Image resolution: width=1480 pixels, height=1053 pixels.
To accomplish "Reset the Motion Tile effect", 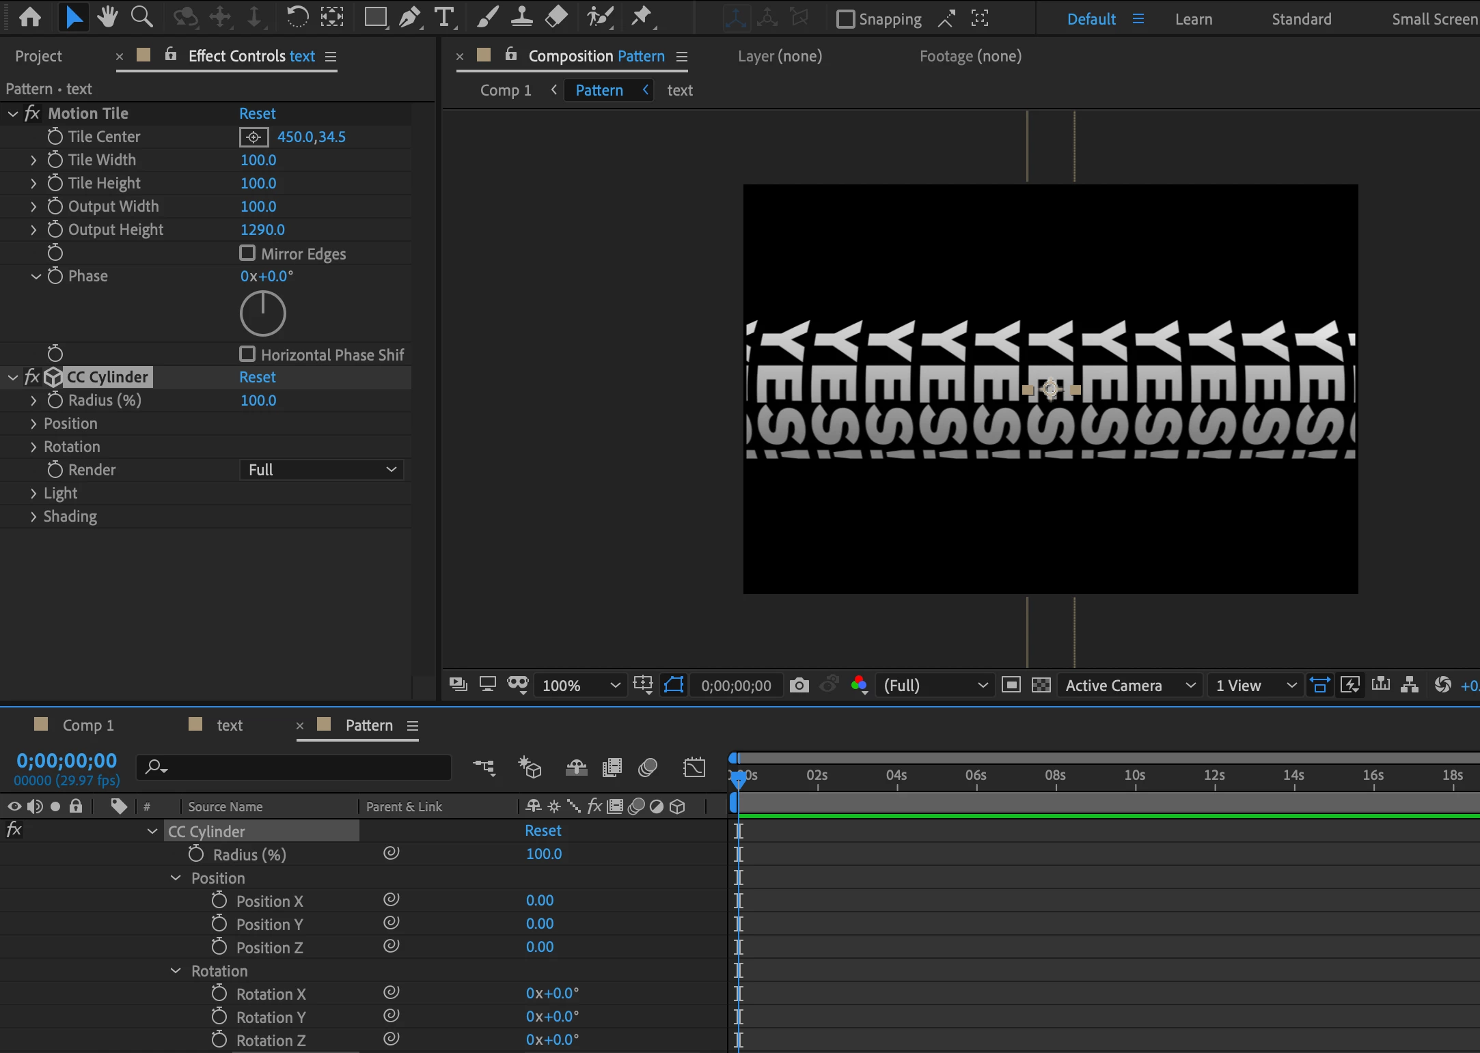I will [257, 113].
